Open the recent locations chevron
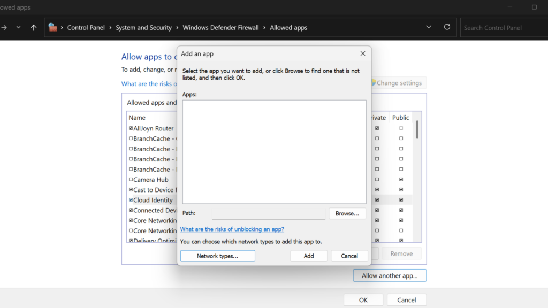The image size is (548, 308). pyautogui.click(x=18, y=27)
